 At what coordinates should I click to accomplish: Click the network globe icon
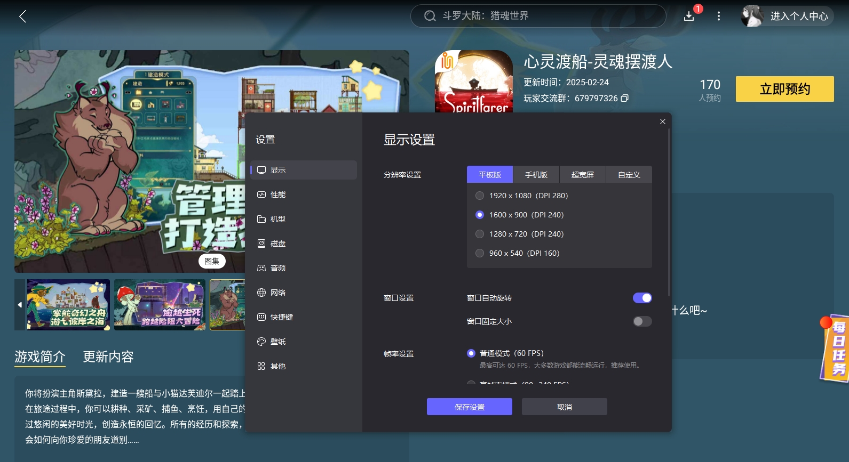261,293
